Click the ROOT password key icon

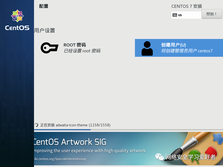click(x=49, y=48)
